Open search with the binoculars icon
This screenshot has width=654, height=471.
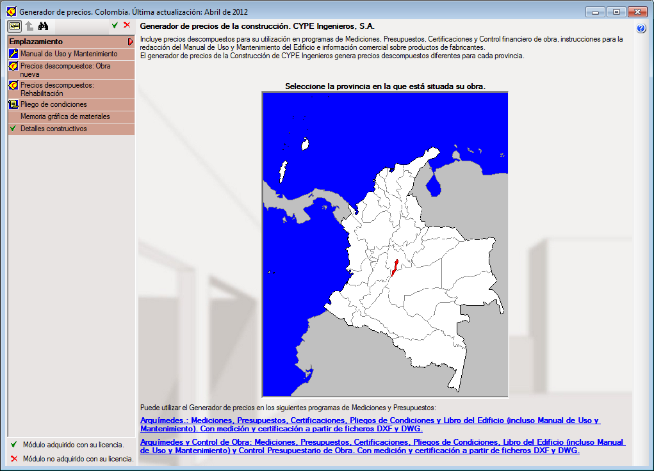tap(43, 26)
